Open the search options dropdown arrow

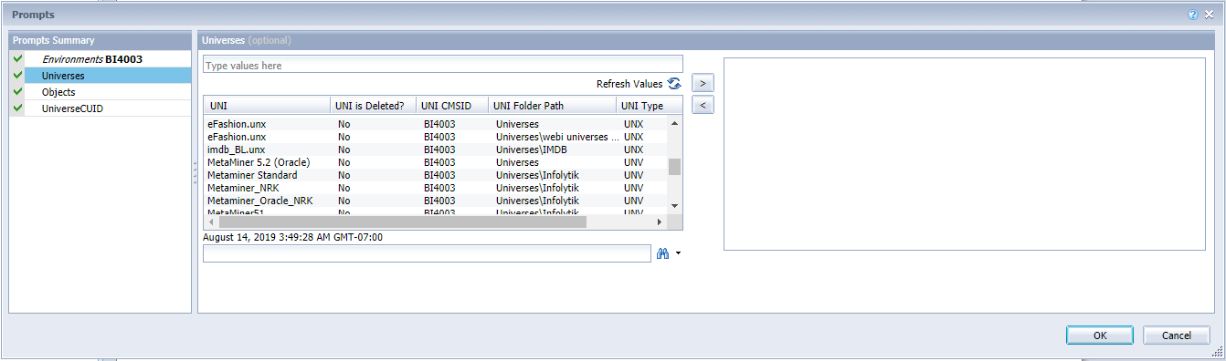pos(678,254)
